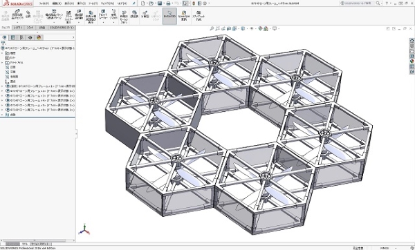415x250 pixels.
Task: Open the ConfigurationManager tab icon in left panel
Action: click(21, 37)
